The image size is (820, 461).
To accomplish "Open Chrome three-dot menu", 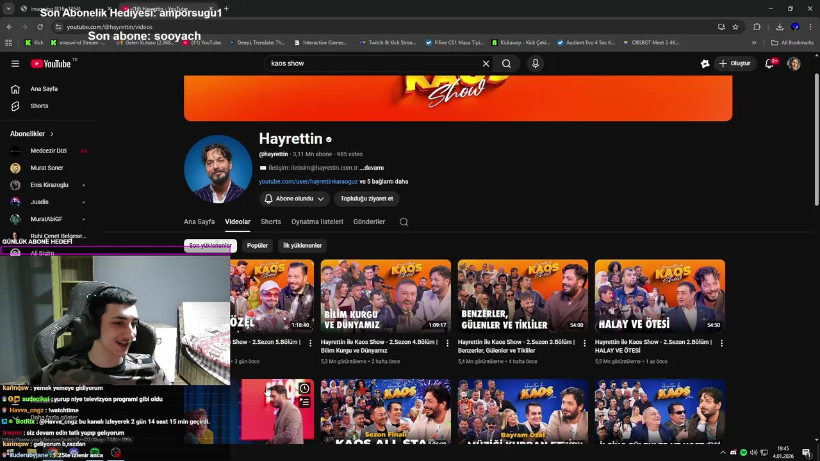I will [811, 27].
